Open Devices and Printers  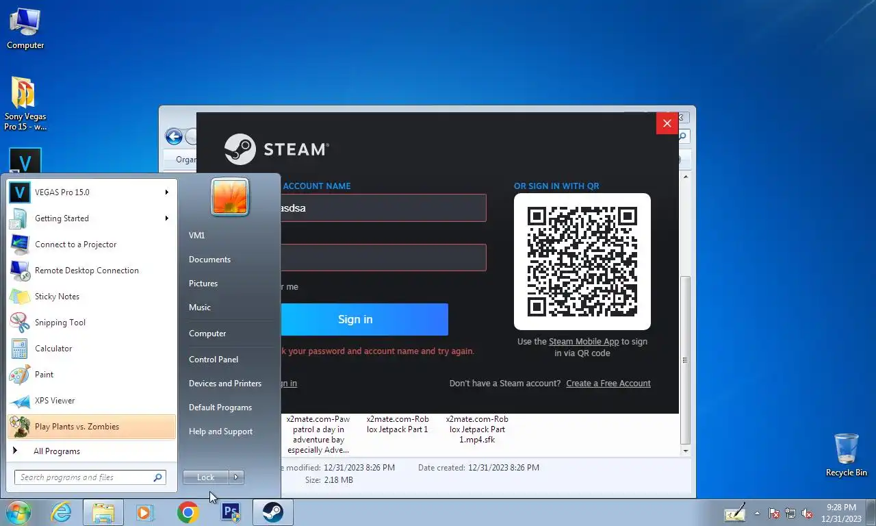[225, 384]
